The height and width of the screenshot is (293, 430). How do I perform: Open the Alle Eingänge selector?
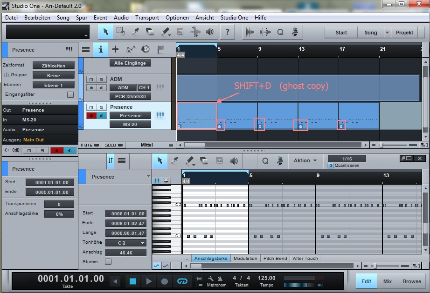pos(130,63)
